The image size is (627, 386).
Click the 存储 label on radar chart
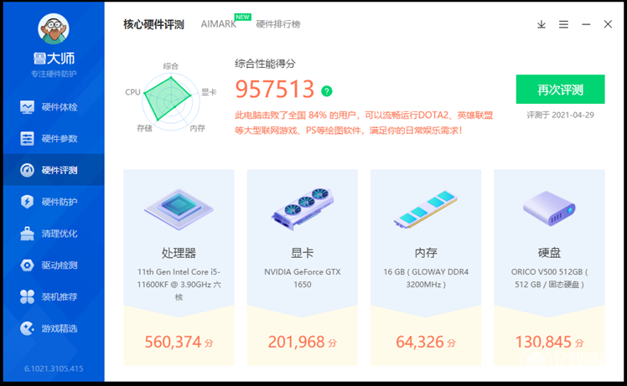(x=144, y=128)
